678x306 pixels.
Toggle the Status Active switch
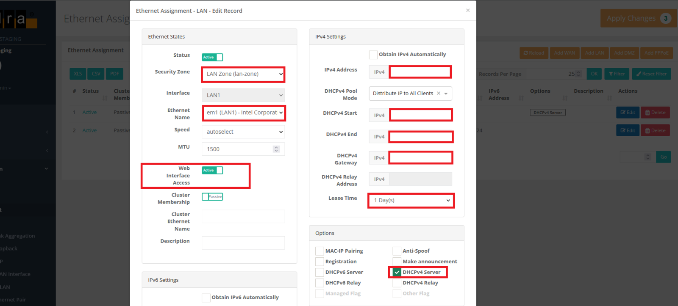212,57
